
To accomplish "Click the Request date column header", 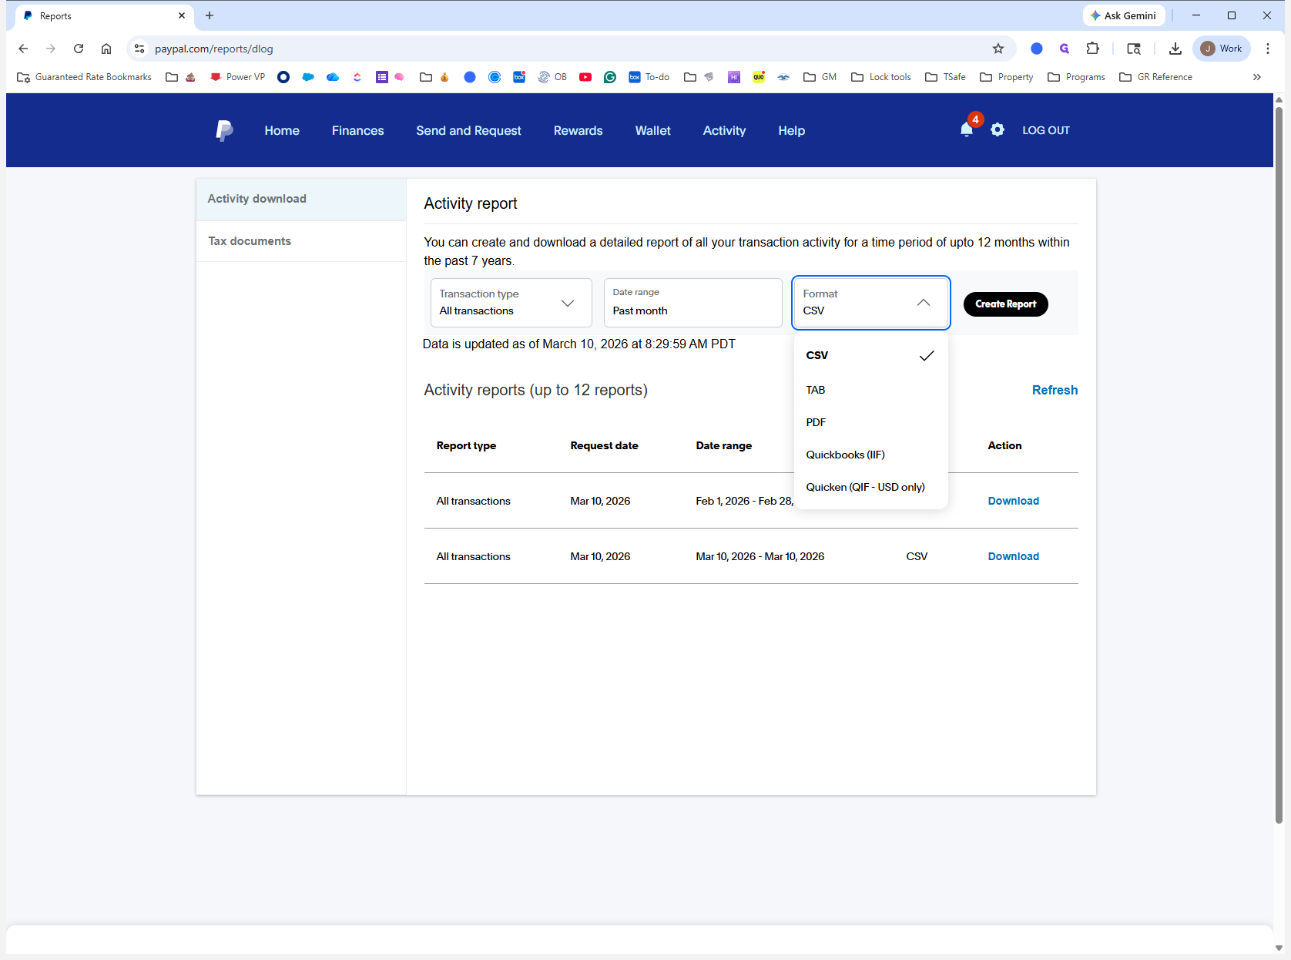I will [x=604, y=445].
